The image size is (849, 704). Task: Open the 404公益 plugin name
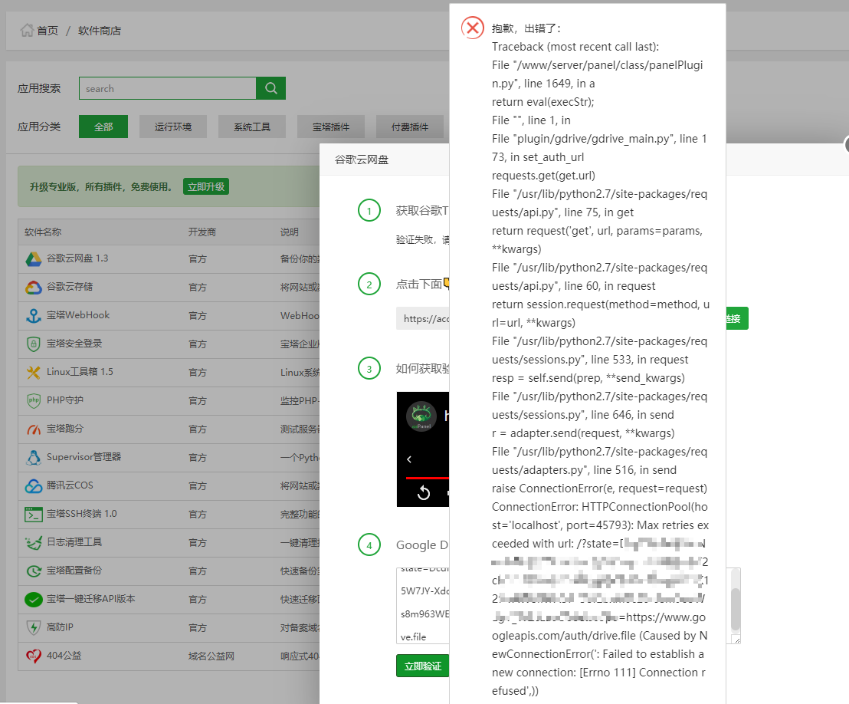64,655
